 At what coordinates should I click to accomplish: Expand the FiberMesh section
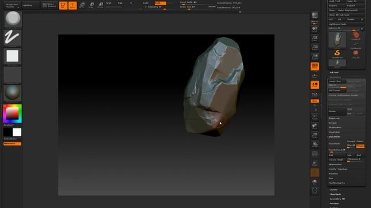coord(335,194)
